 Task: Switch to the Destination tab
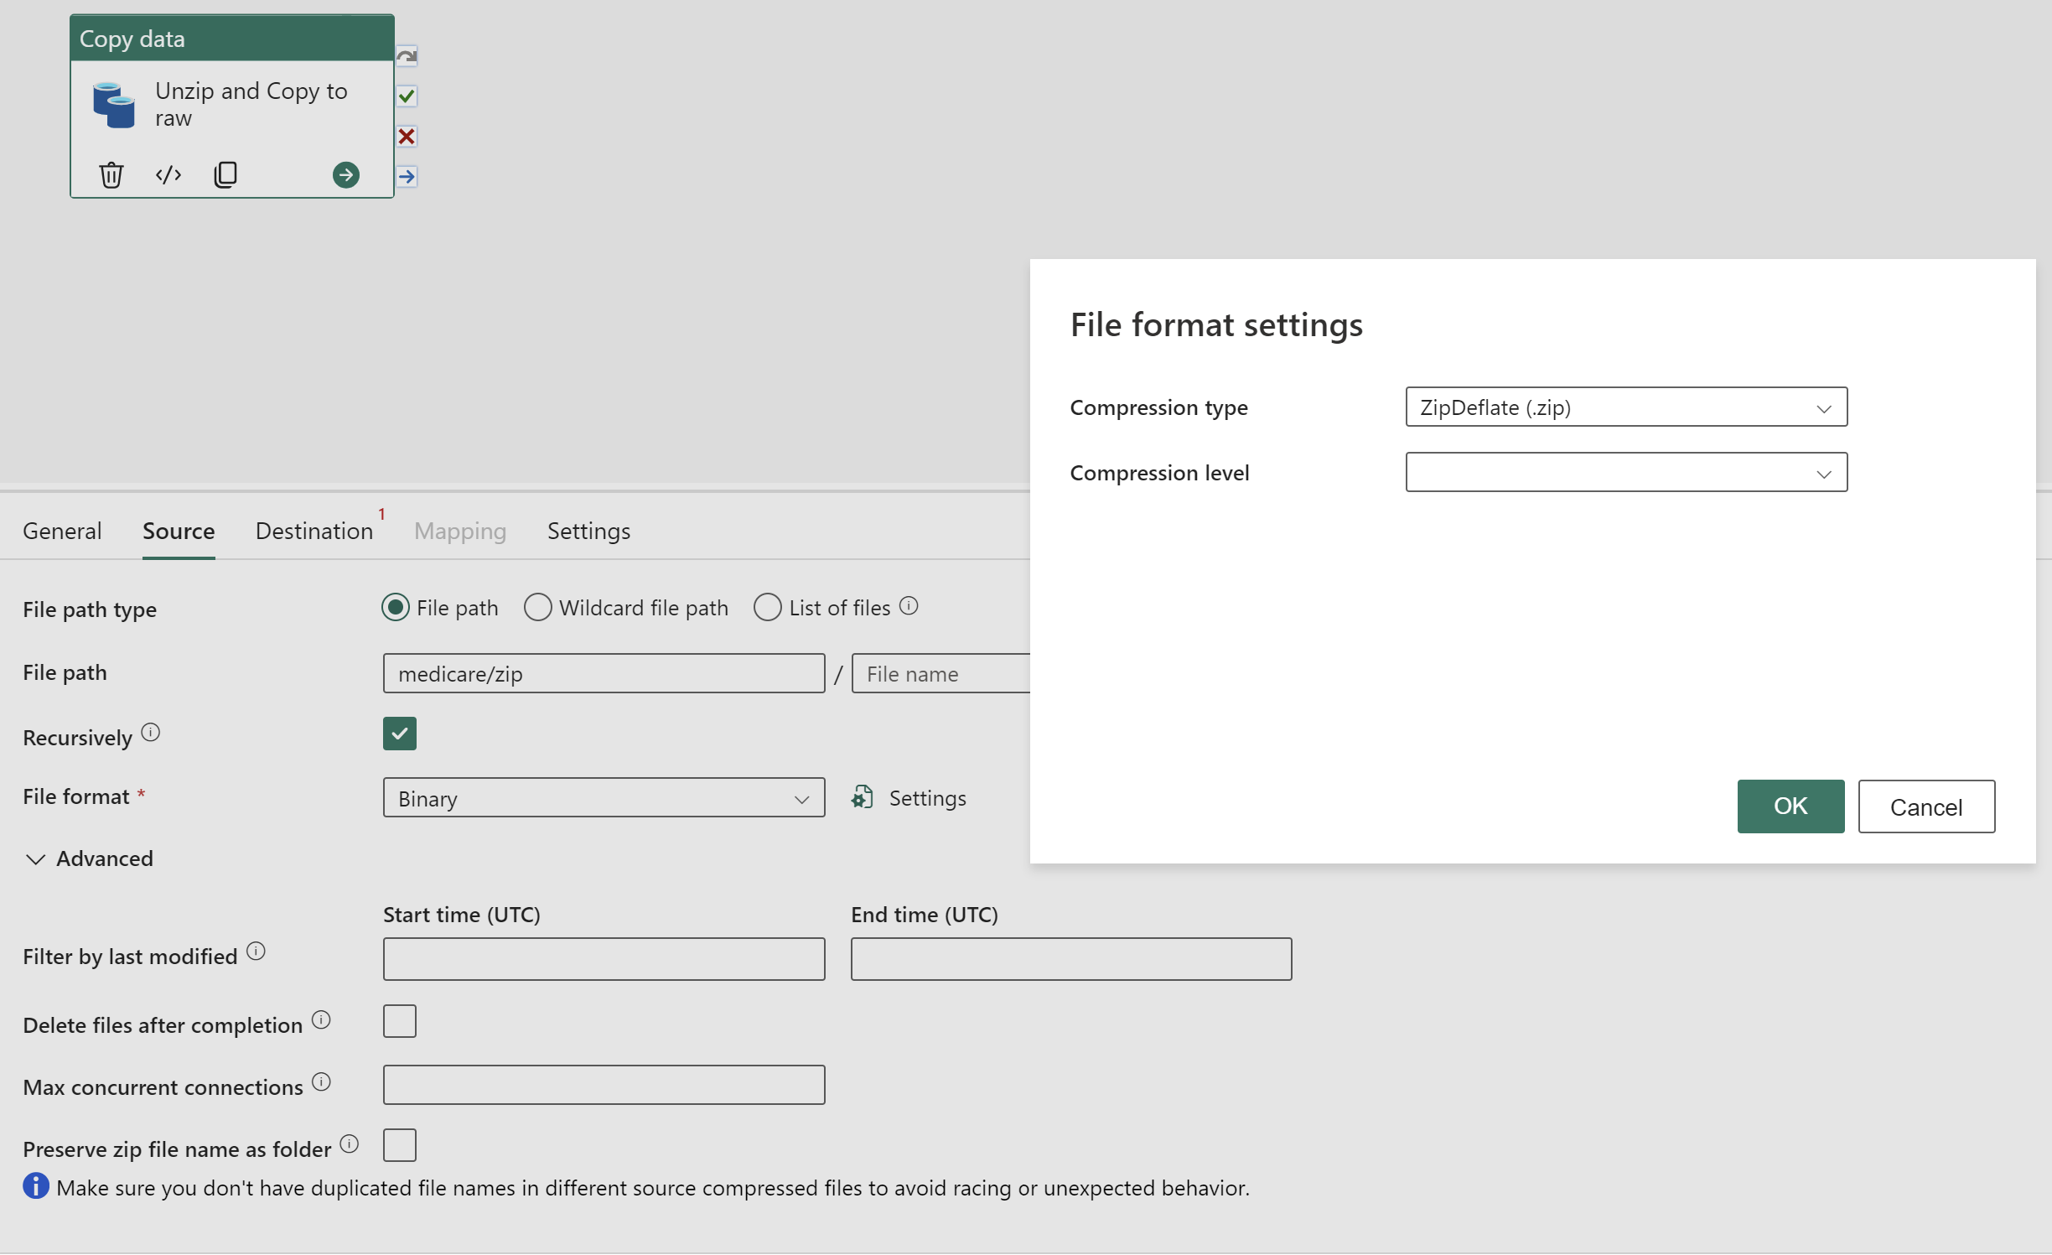pos(314,531)
